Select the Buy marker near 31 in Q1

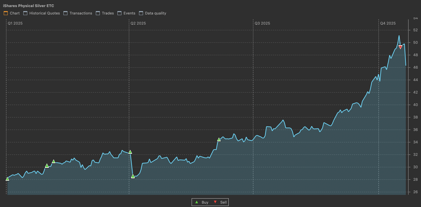(53, 161)
